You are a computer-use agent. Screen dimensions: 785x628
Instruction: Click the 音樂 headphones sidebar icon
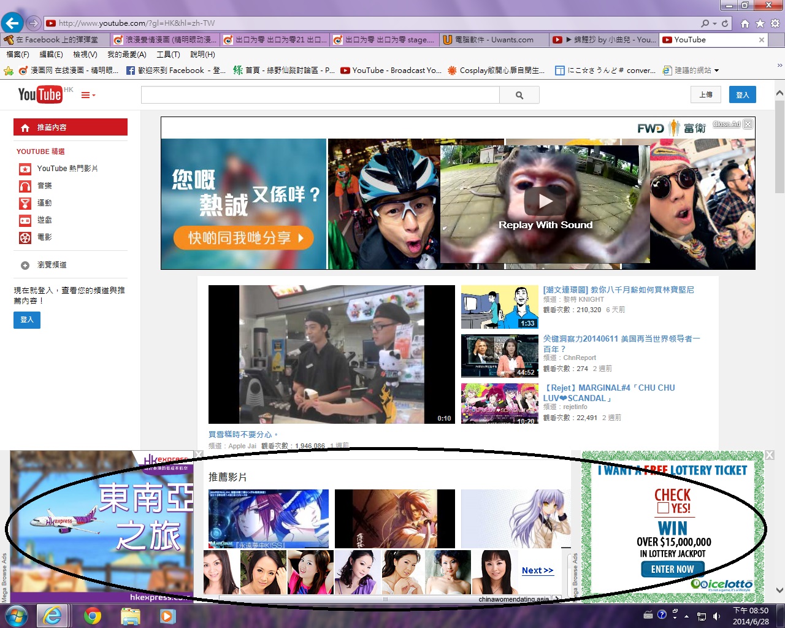point(25,186)
